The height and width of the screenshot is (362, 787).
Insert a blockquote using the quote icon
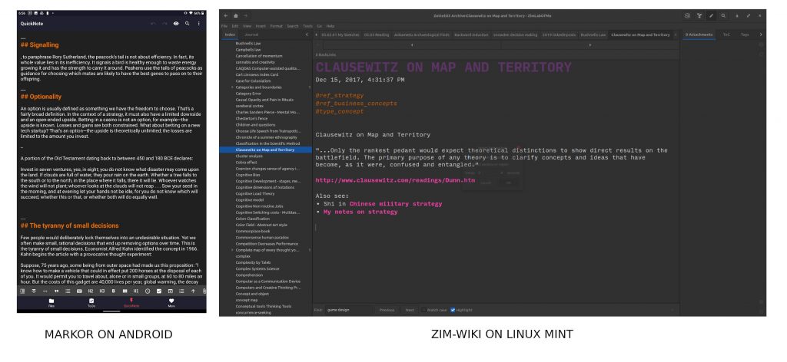56,291
